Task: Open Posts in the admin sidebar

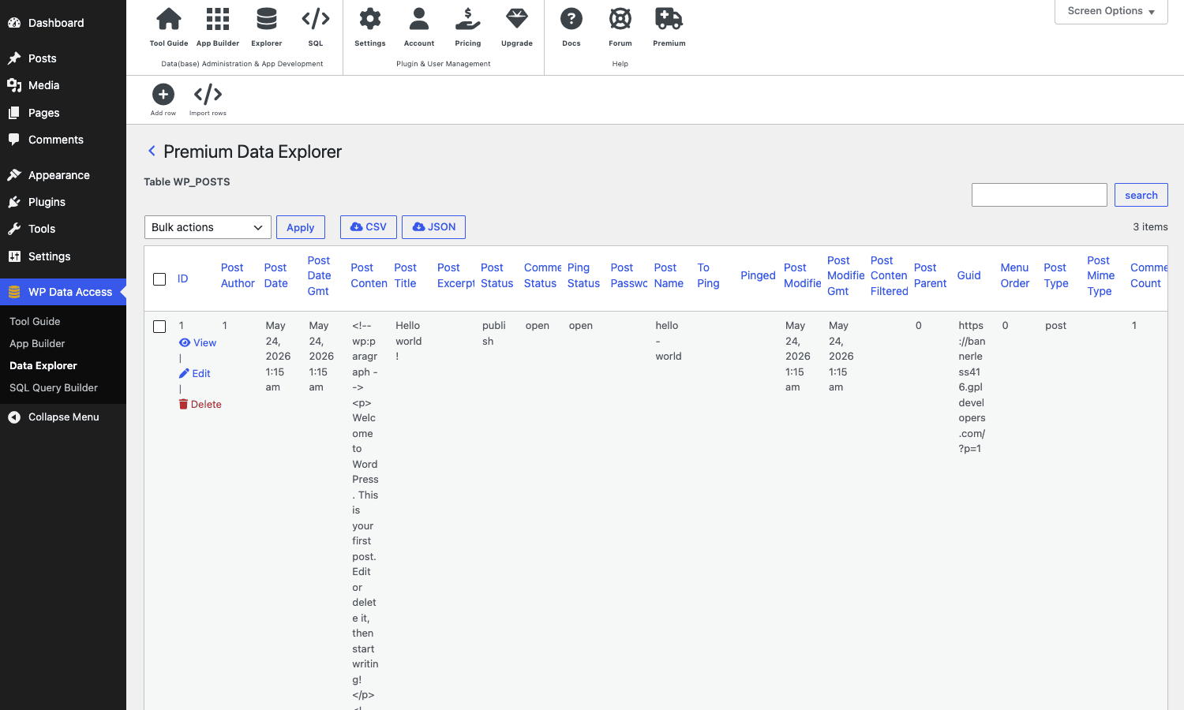Action: pos(63,58)
